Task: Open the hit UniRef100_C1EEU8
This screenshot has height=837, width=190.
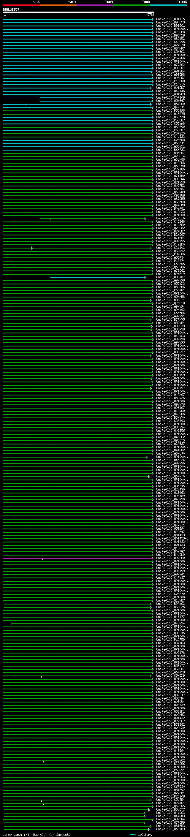Action: point(170,81)
